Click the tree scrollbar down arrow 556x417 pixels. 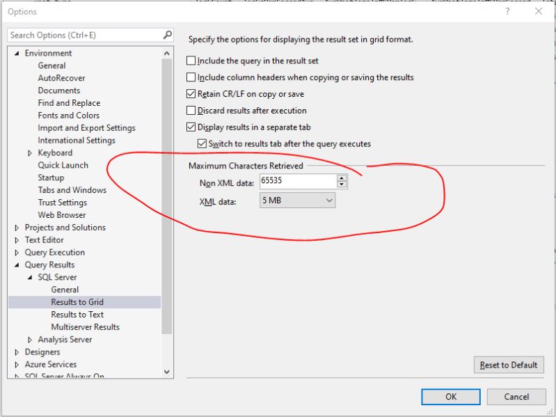click(166, 372)
